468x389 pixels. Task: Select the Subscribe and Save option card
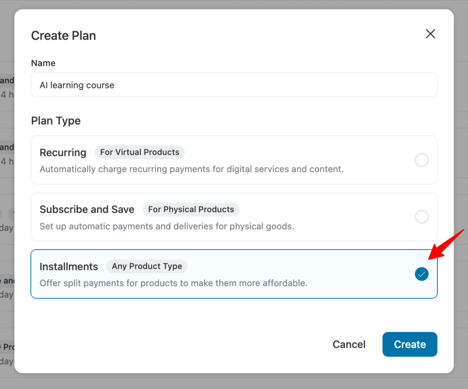(x=234, y=217)
